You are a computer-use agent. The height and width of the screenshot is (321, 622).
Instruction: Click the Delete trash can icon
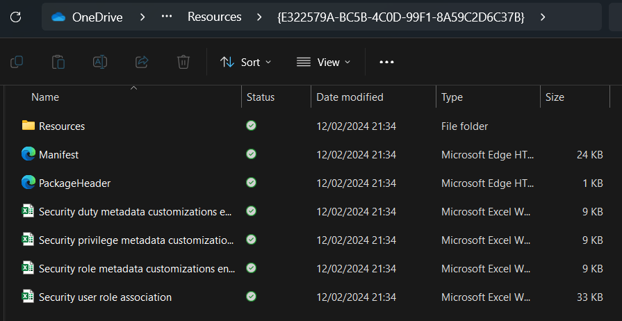point(183,62)
